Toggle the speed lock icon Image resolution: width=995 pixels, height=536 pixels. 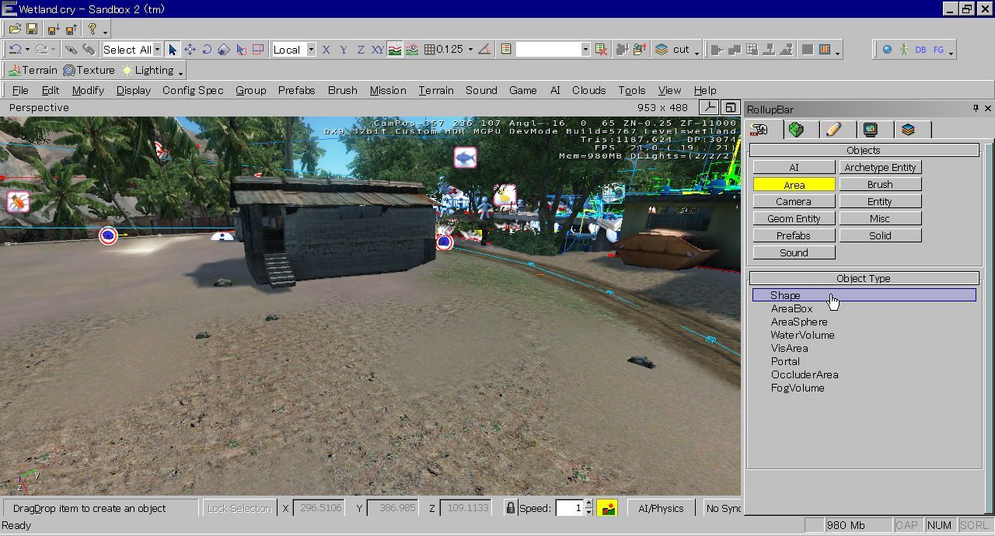click(x=510, y=508)
